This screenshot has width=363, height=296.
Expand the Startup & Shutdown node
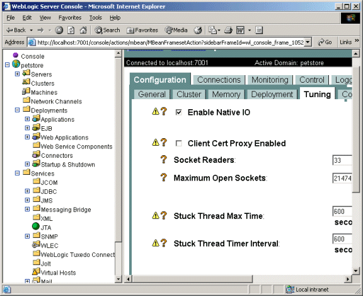pos(27,164)
